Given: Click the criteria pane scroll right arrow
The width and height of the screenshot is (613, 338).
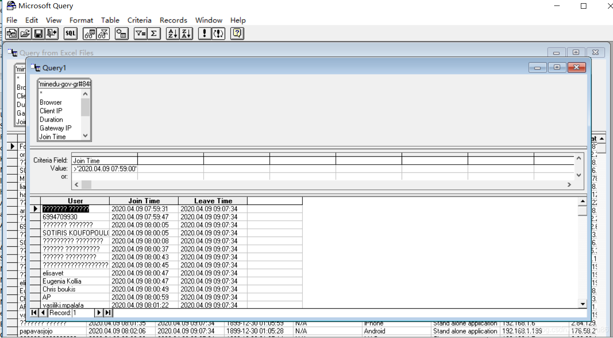Looking at the screenshot, I should (x=569, y=184).
